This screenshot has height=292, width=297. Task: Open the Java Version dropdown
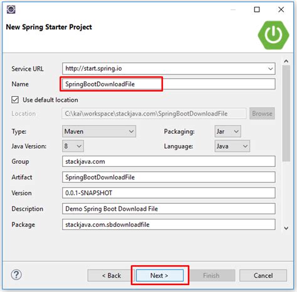(73, 146)
